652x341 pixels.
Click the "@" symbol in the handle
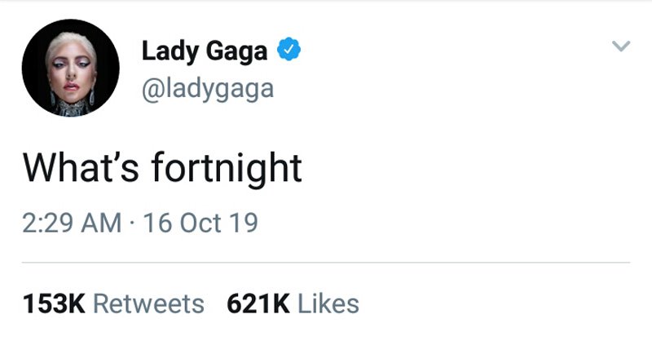[152, 88]
